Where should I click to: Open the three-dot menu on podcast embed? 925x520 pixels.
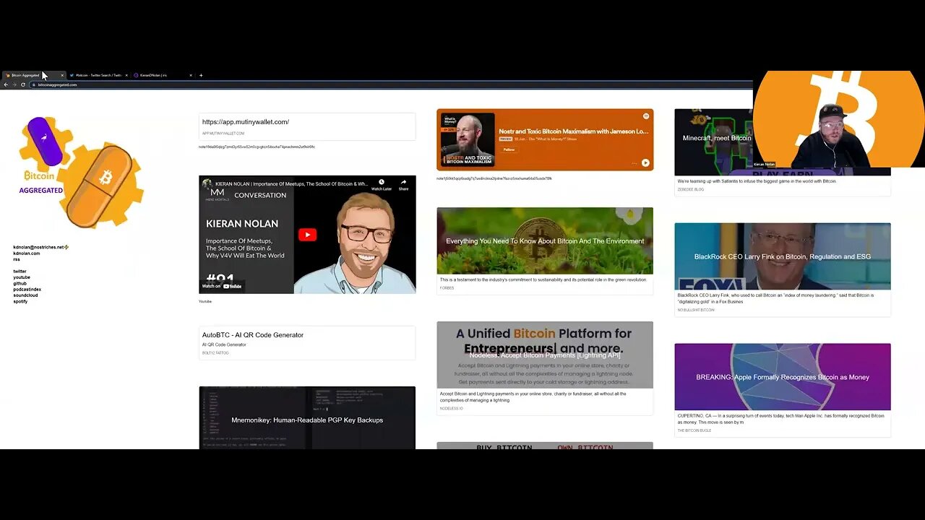pos(634,162)
